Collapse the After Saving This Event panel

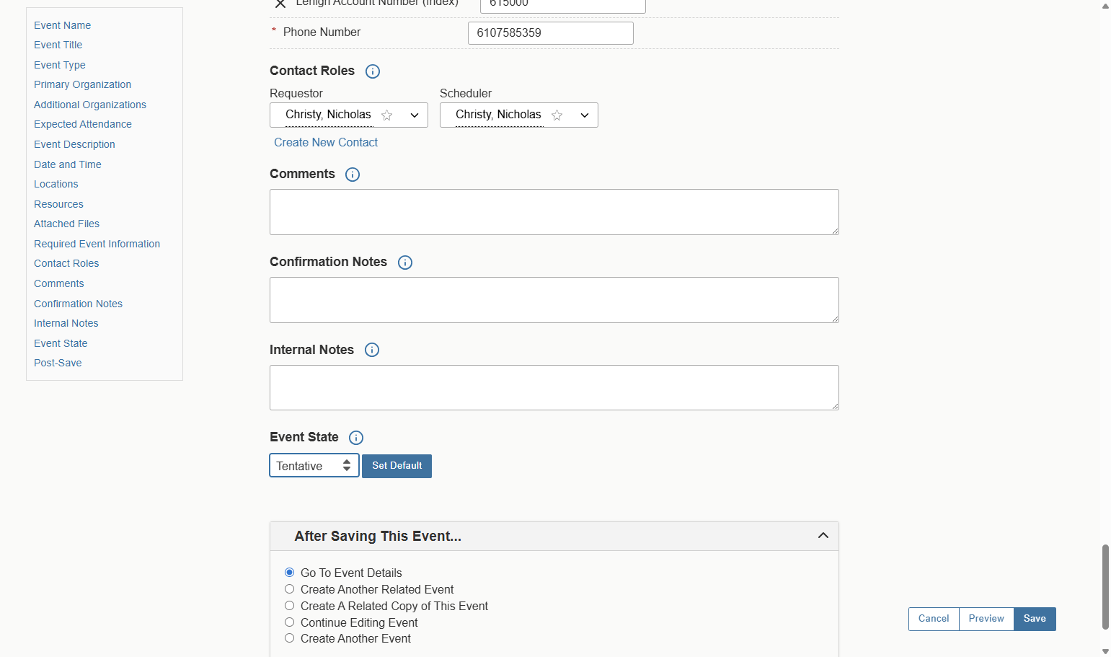click(823, 536)
